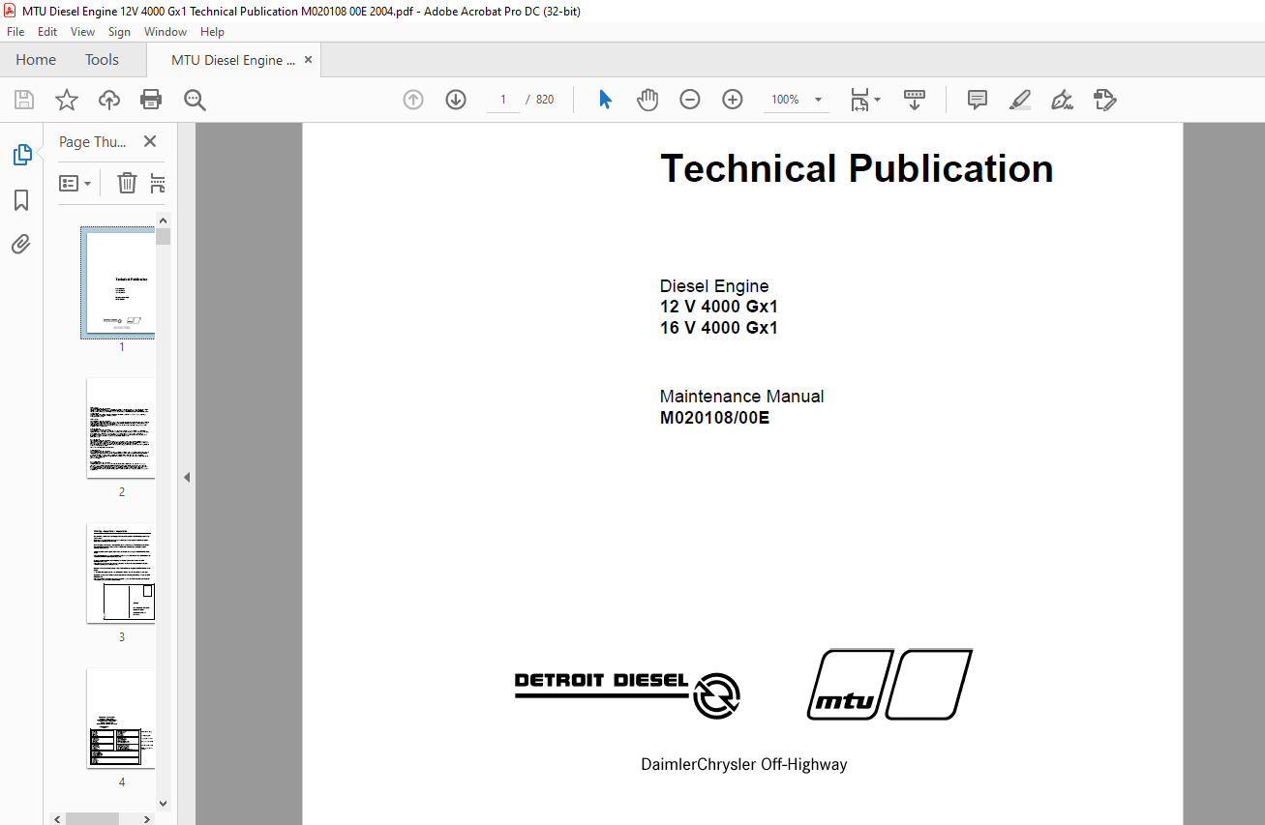1265x825 pixels.
Task: Switch to the Tools tab
Action: [x=102, y=60]
